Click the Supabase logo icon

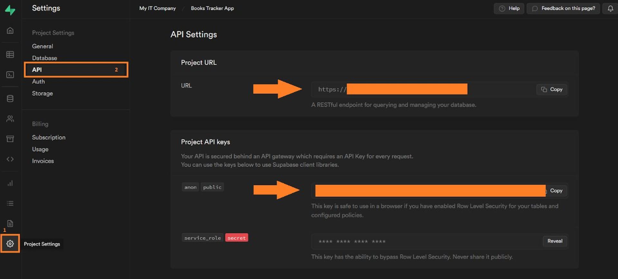[10, 10]
